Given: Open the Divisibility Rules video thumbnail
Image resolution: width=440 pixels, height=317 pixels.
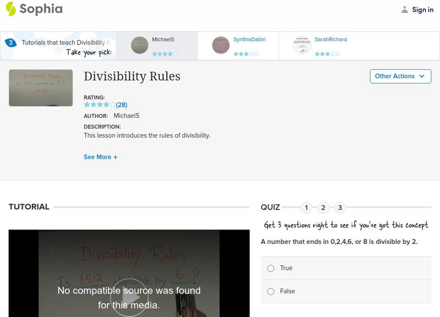Looking at the screenshot, I should (x=41, y=88).
